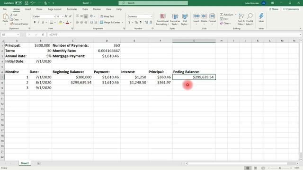Select cell with $1,248.50
The width and height of the screenshot is (303, 170).
pos(134,83)
